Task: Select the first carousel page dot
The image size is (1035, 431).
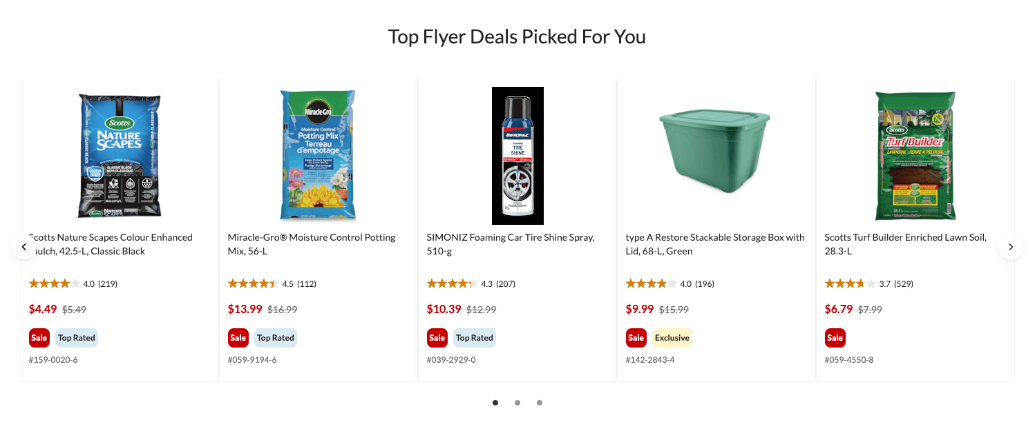Action: [x=495, y=403]
